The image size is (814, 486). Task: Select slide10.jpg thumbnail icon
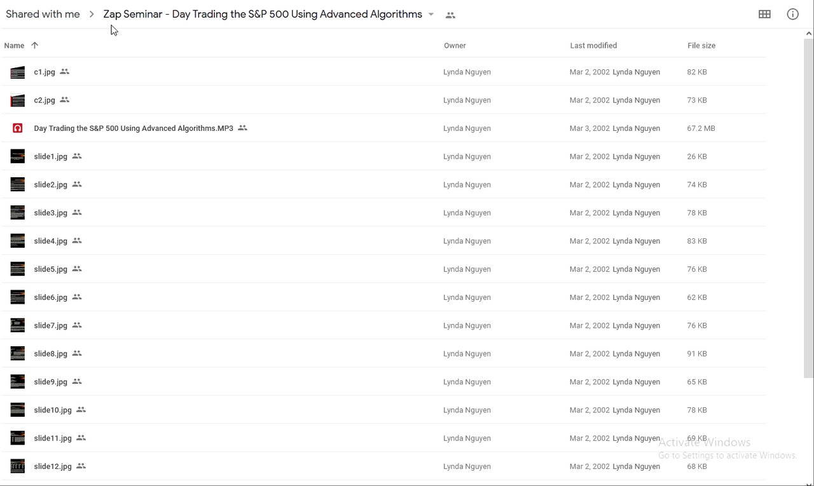[x=18, y=410]
